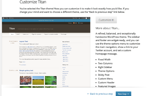This screenshot has height=96, width=147.
Task: Click the 'Featured Images' feature item
Action: click(x=107, y=86)
